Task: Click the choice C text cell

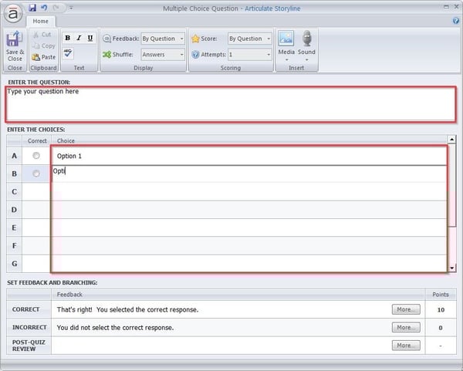Action: click(x=249, y=192)
